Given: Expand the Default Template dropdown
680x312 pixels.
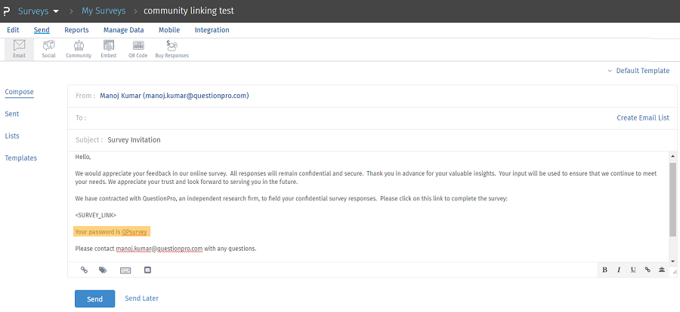Looking at the screenshot, I should click(x=638, y=71).
